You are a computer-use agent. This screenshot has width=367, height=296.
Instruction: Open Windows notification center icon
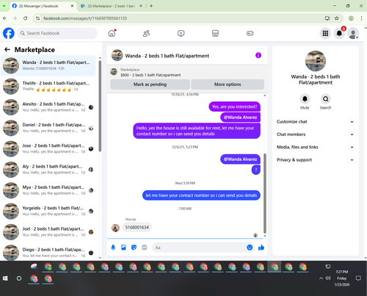click(x=358, y=278)
